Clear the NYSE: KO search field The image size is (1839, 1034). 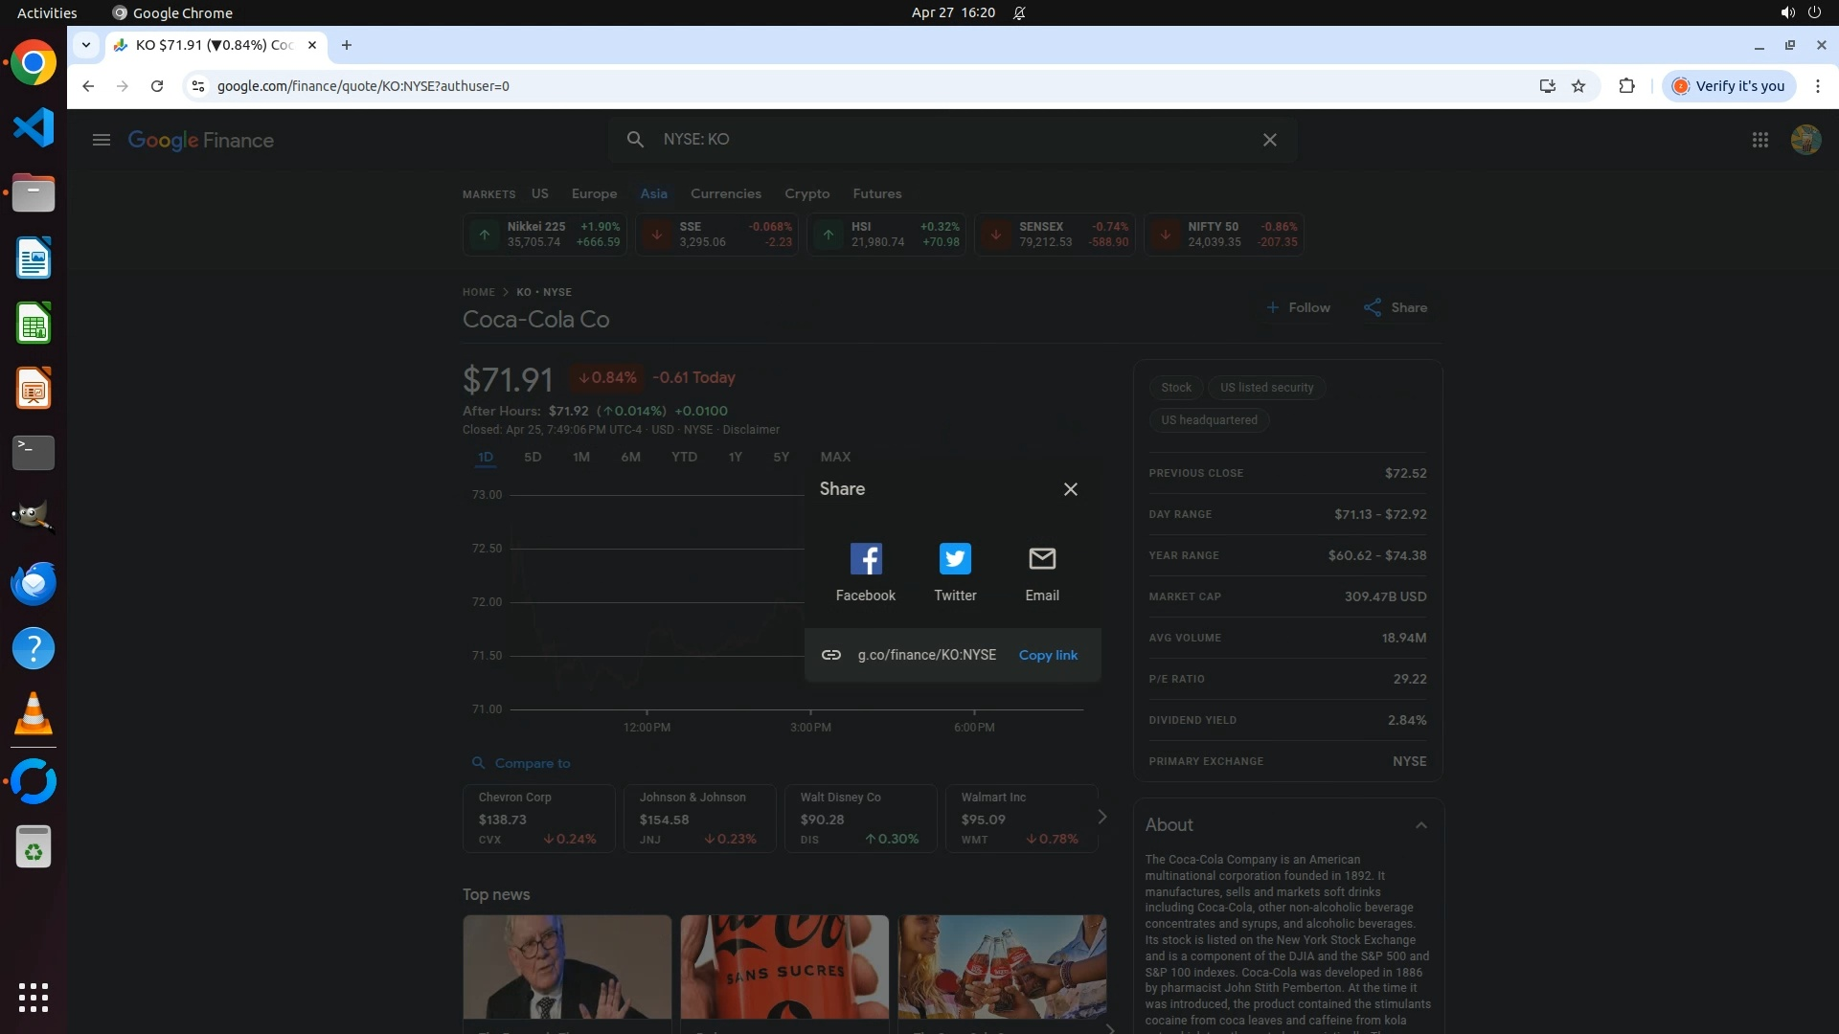[1270, 140]
